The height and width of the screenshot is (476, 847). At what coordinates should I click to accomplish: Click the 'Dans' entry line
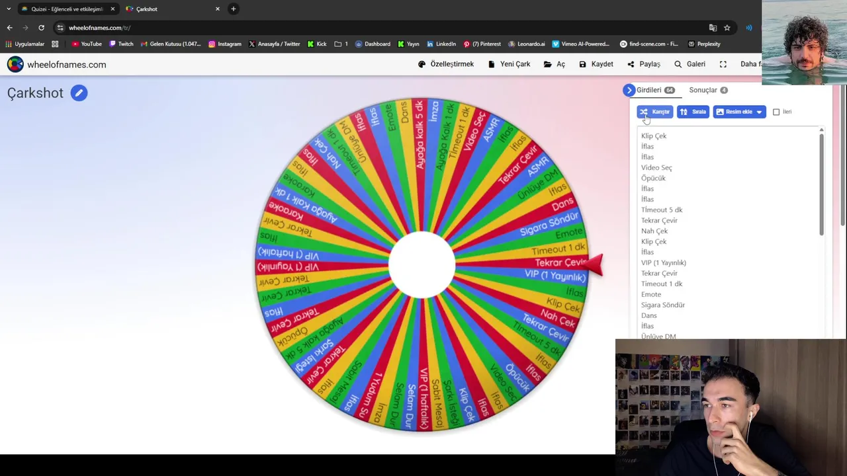pyautogui.click(x=649, y=316)
